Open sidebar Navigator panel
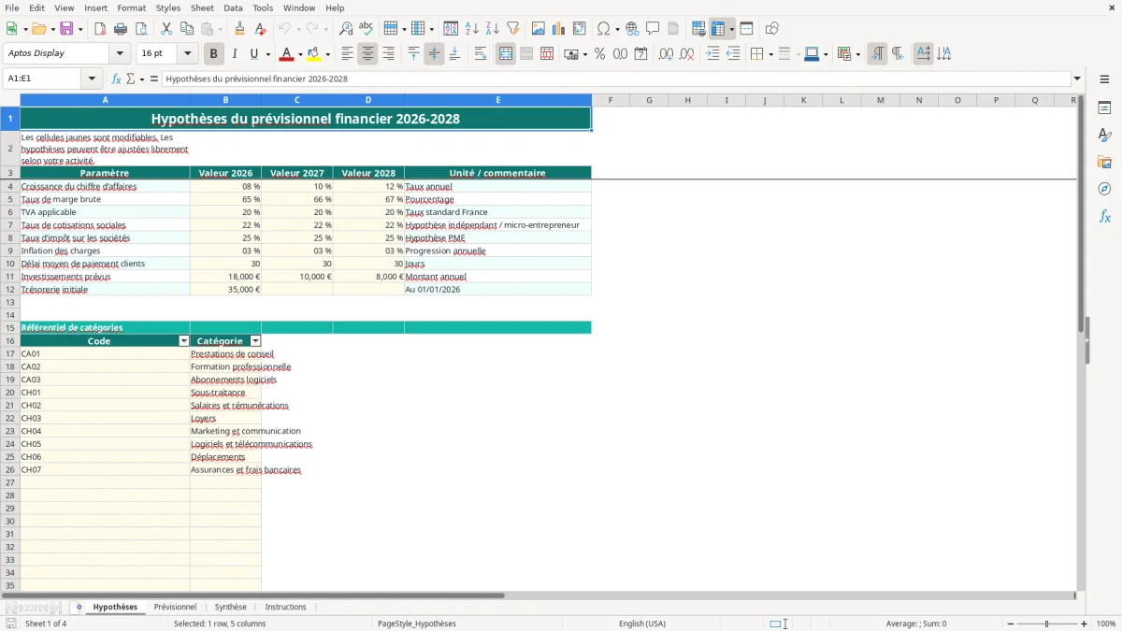This screenshot has height=631, width=1122. tap(1104, 189)
